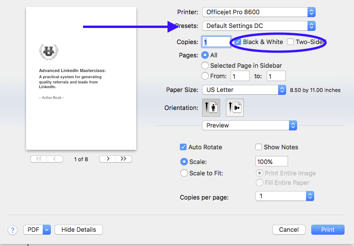Go to the first page of preview
Viewport: 354px width, 246px height.
(x=38, y=159)
